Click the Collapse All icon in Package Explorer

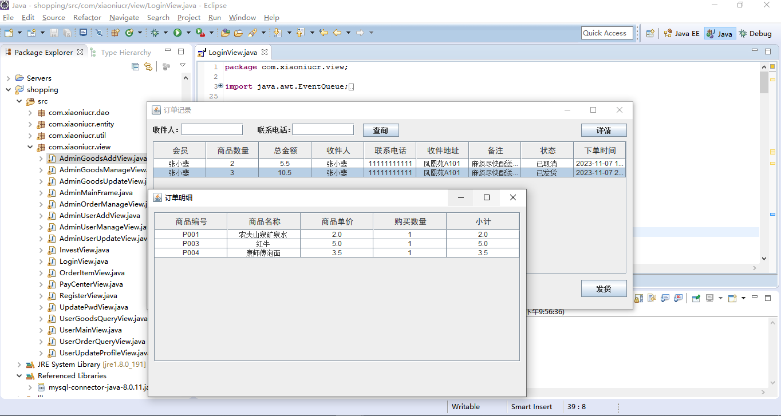click(135, 66)
